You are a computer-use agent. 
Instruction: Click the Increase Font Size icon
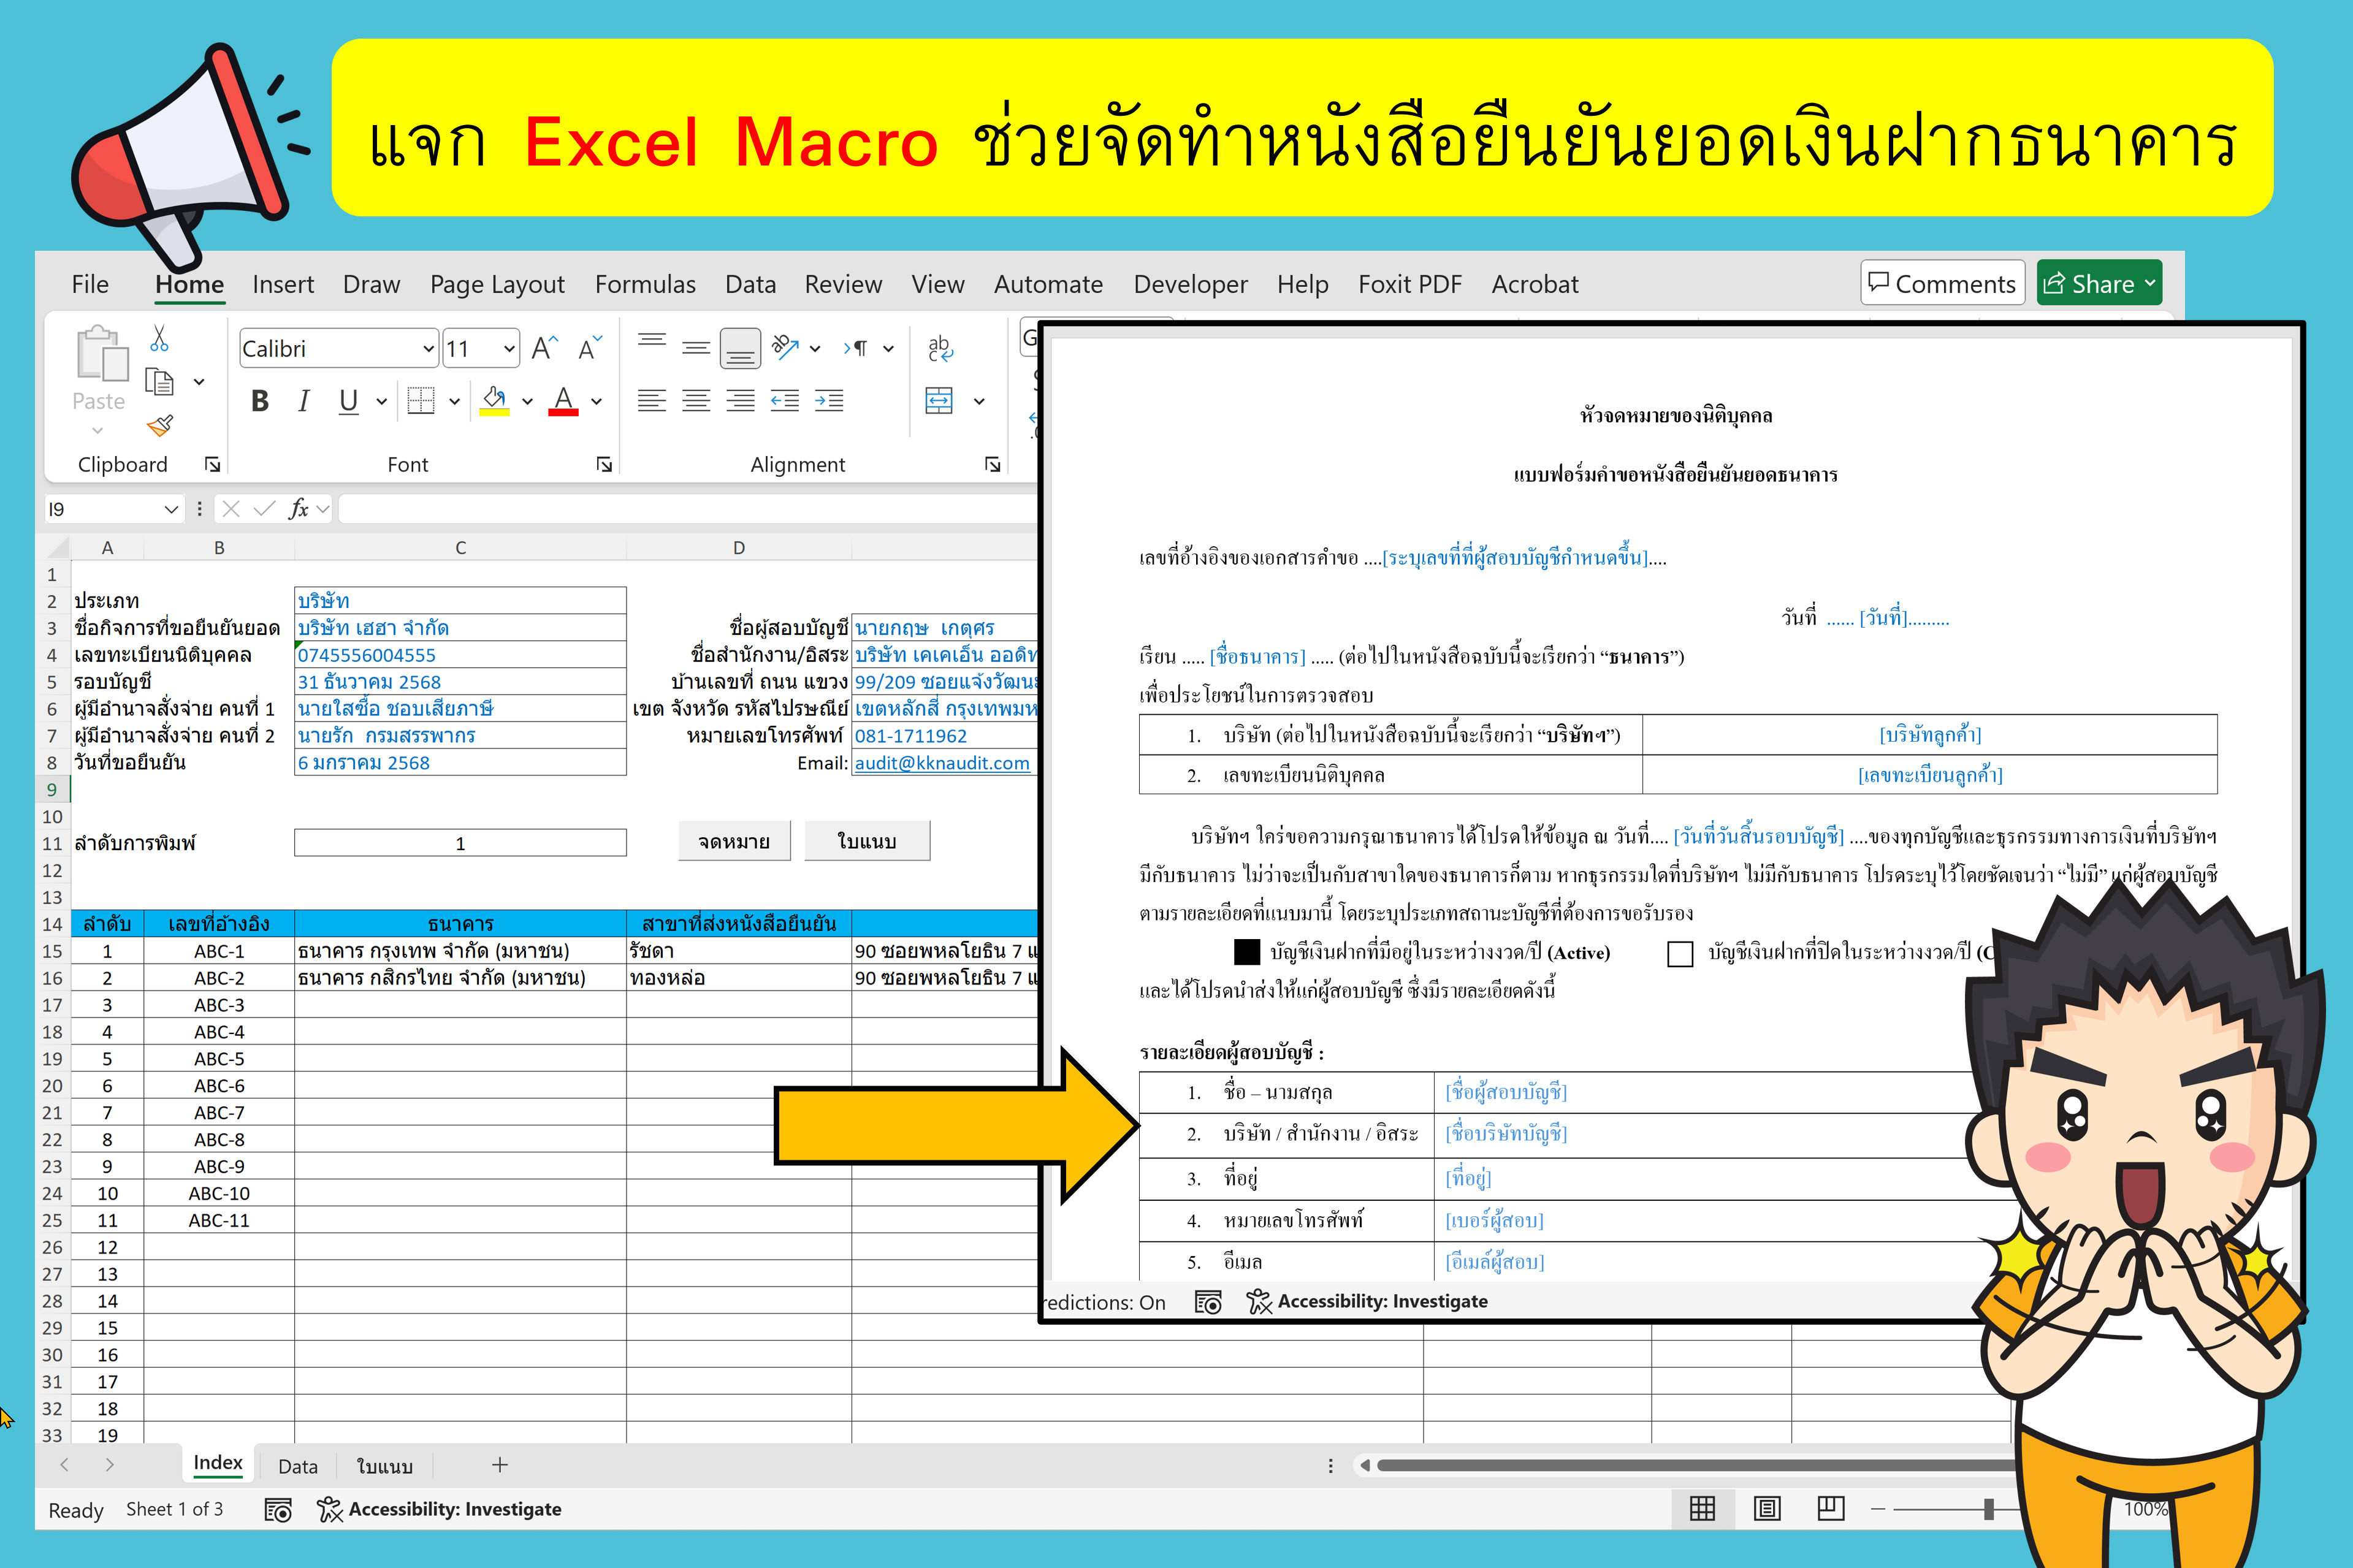[544, 348]
